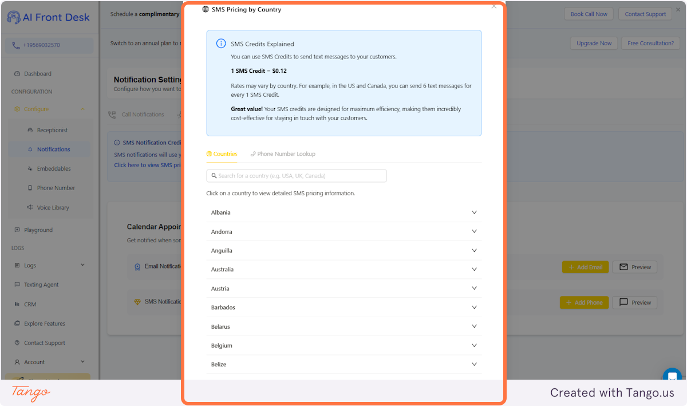Viewport: 687px width, 406px height.
Task: Switch to the Phone Number Lookup tab
Action: (x=283, y=154)
